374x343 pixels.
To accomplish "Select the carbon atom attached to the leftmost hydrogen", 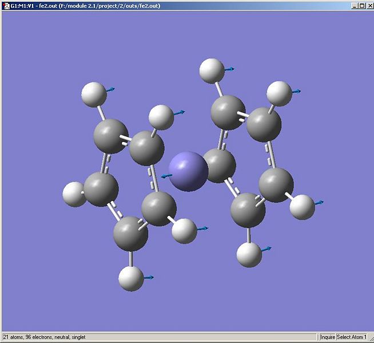I will click(x=101, y=189).
